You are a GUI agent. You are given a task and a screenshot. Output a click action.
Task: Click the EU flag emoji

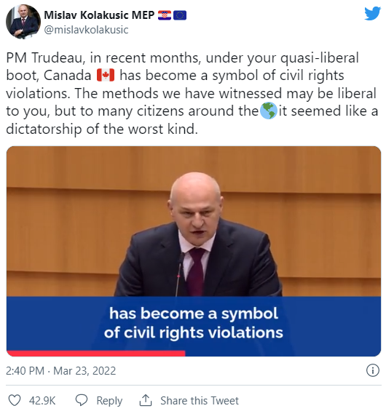tap(180, 15)
